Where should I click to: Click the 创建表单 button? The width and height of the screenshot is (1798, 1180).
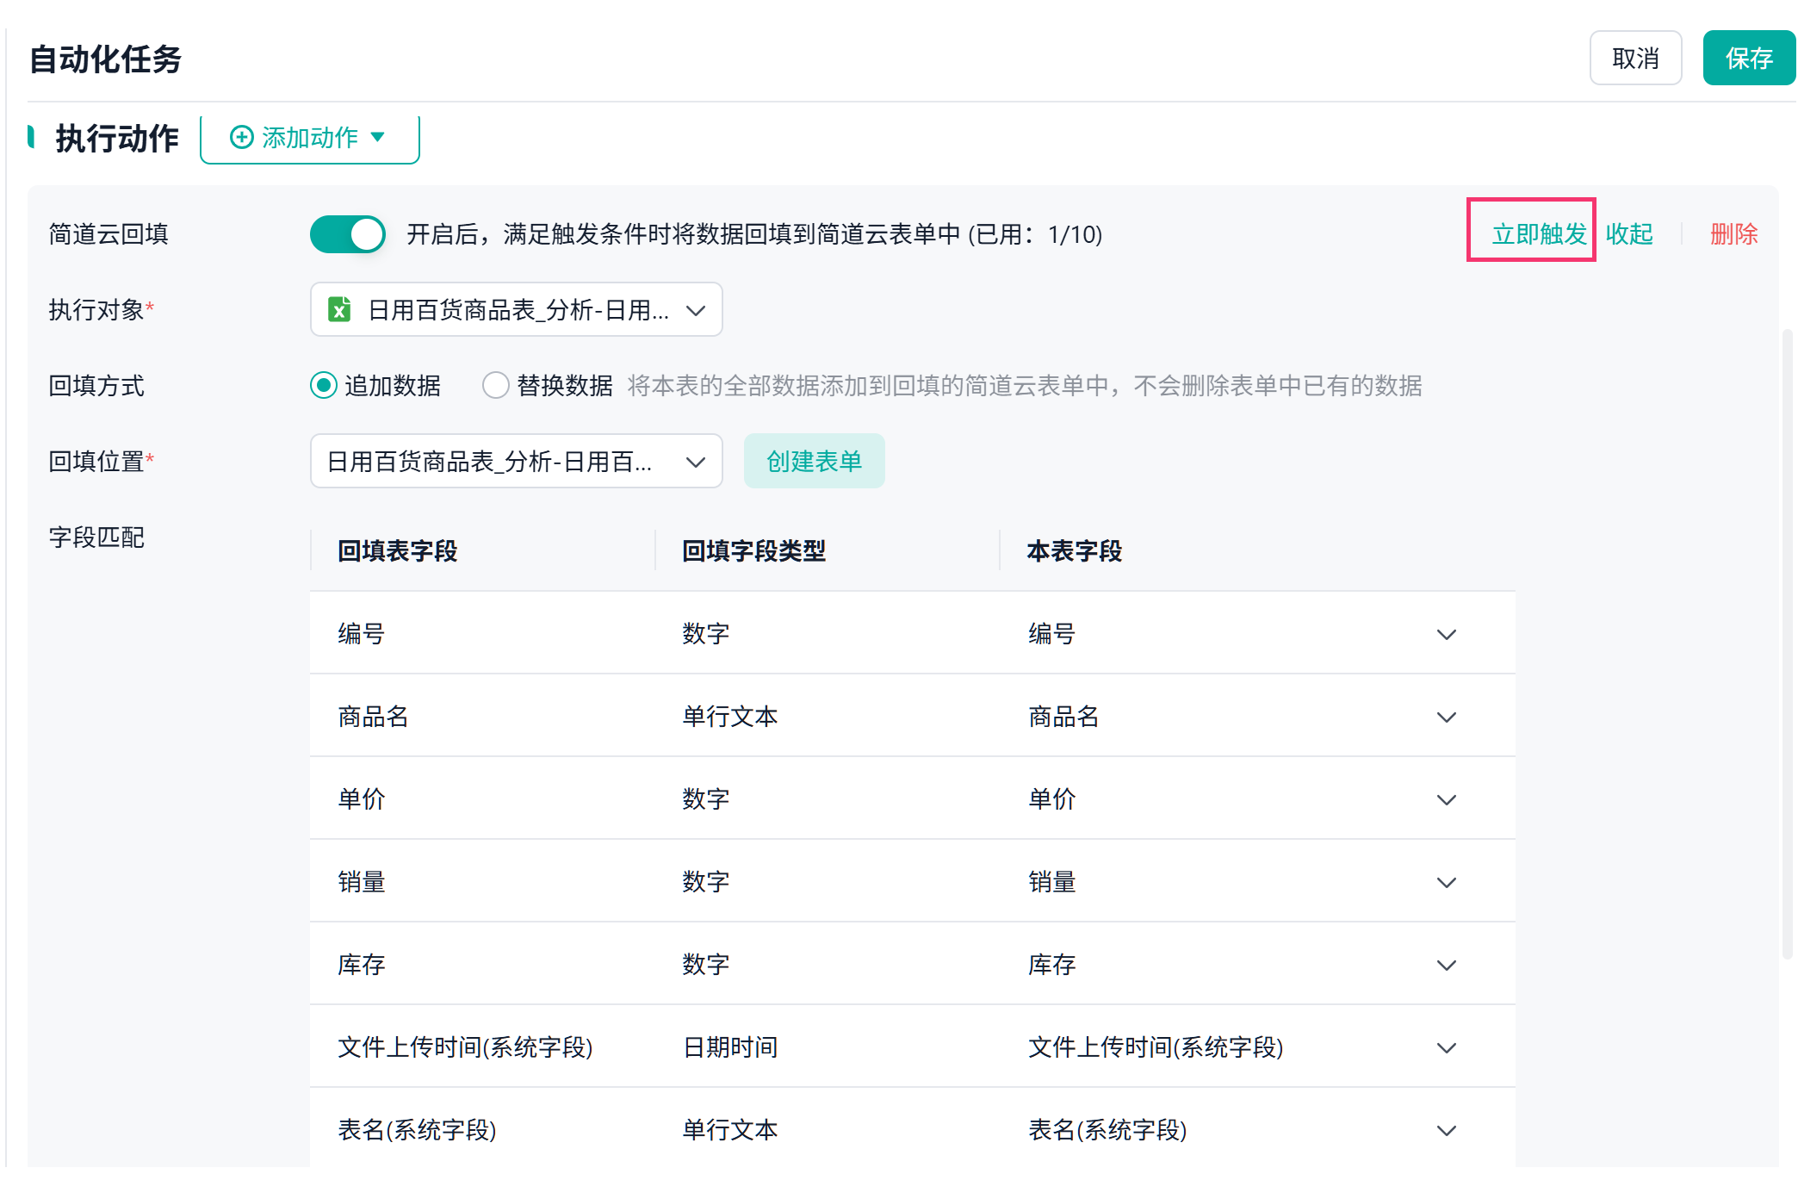click(814, 461)
